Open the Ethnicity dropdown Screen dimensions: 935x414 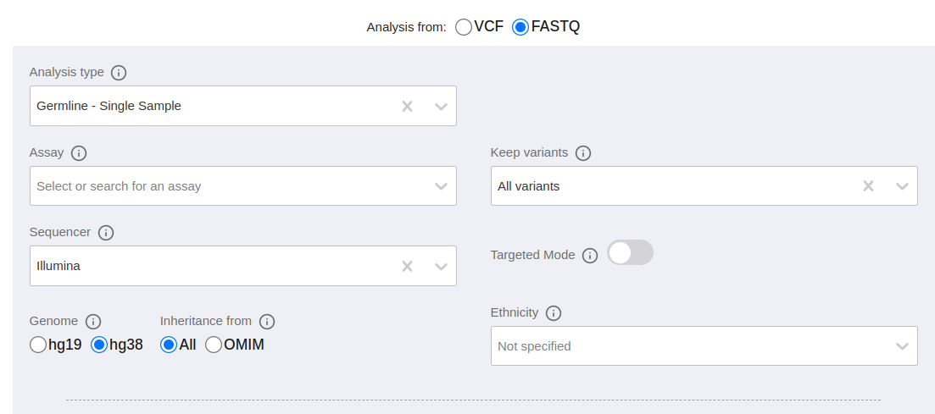(x=704, y=346)
